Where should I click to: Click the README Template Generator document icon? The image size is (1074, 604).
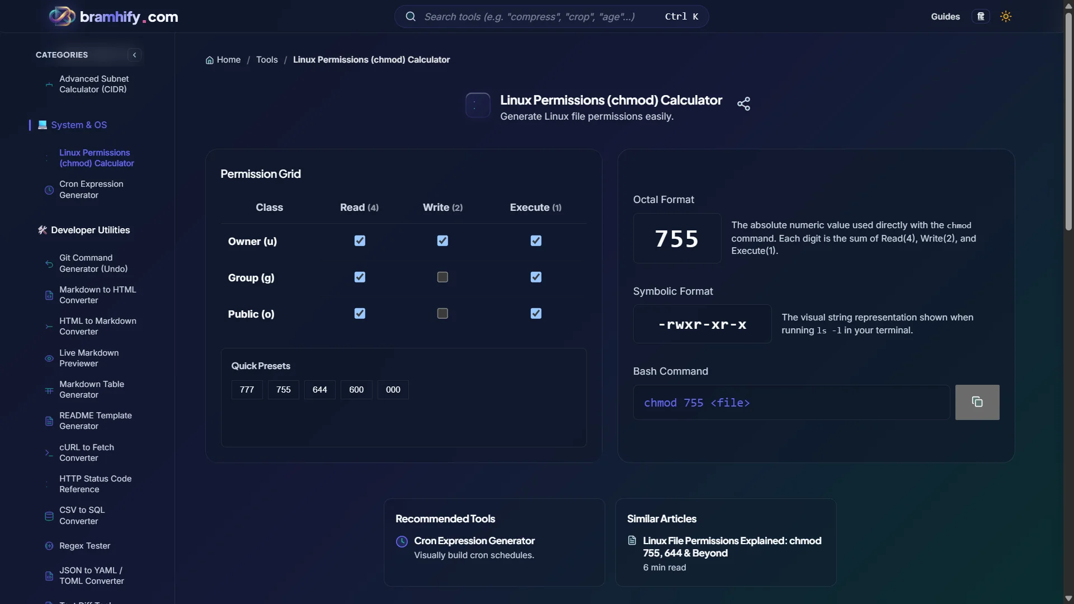point(49,421)
